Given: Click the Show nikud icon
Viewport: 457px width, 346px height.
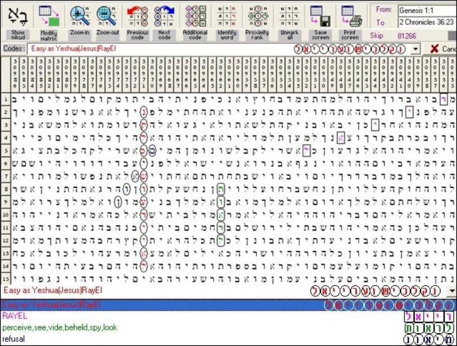Looking at the screenshot, I should click(18, 17).
